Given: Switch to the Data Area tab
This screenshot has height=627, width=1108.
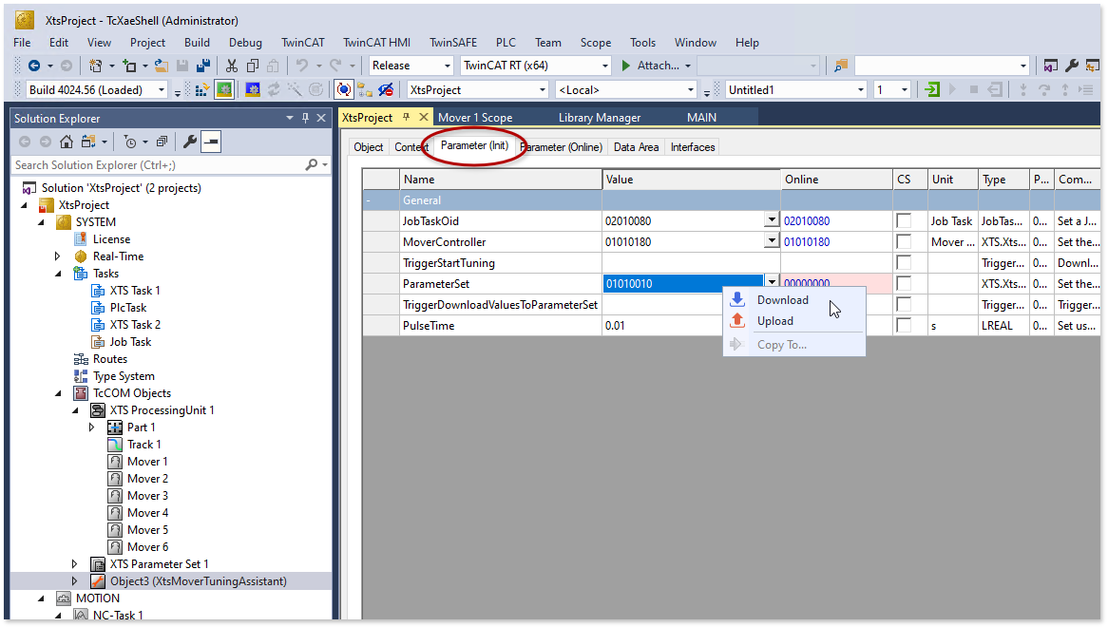Looking at the screenshot, I should pos(636,147).
